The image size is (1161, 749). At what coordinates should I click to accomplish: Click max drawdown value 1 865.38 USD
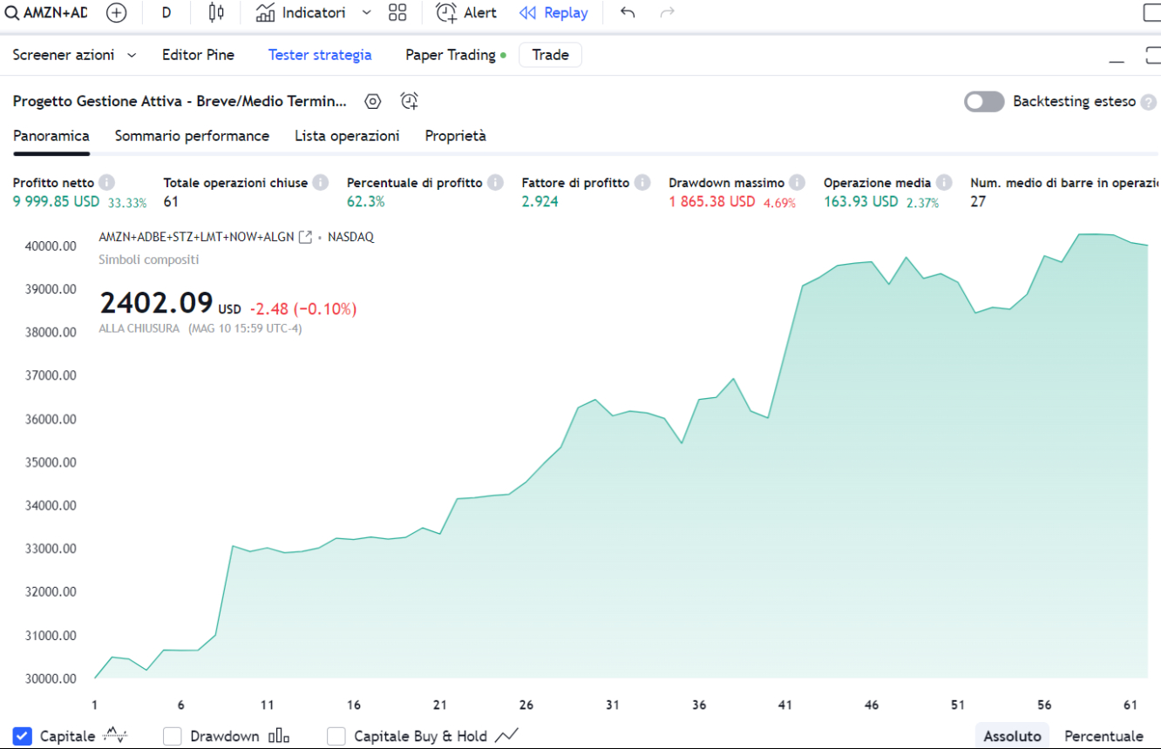712,201
